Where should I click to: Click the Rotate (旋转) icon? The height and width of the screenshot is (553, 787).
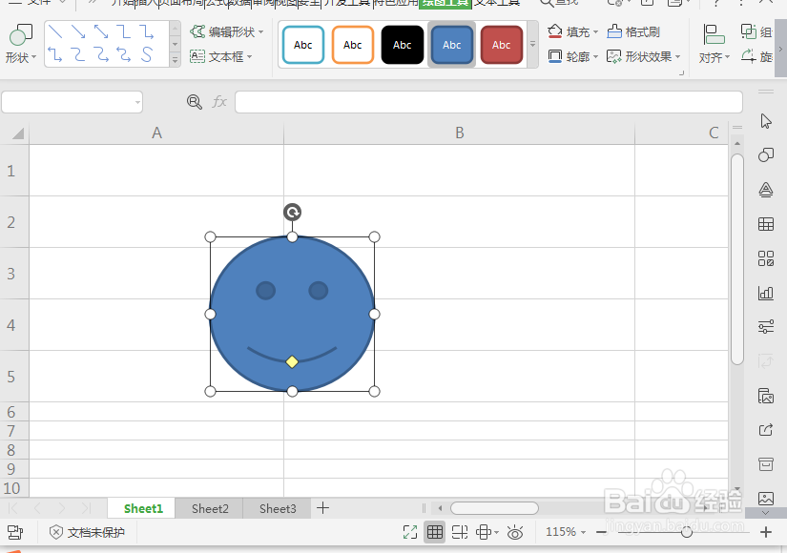pyautogui.click(x=748, y=55)
